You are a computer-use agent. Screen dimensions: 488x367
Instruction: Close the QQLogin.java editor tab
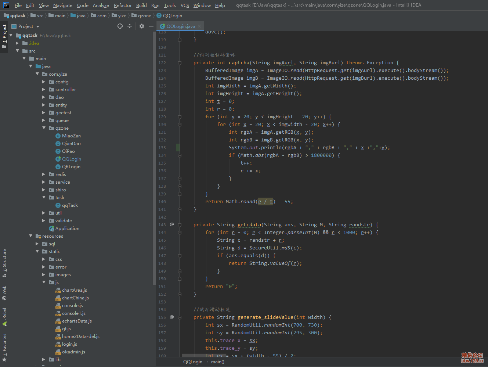199,26
